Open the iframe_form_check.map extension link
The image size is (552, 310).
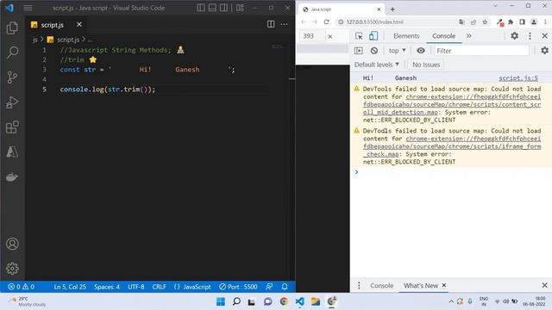click(x=452, y=146)
